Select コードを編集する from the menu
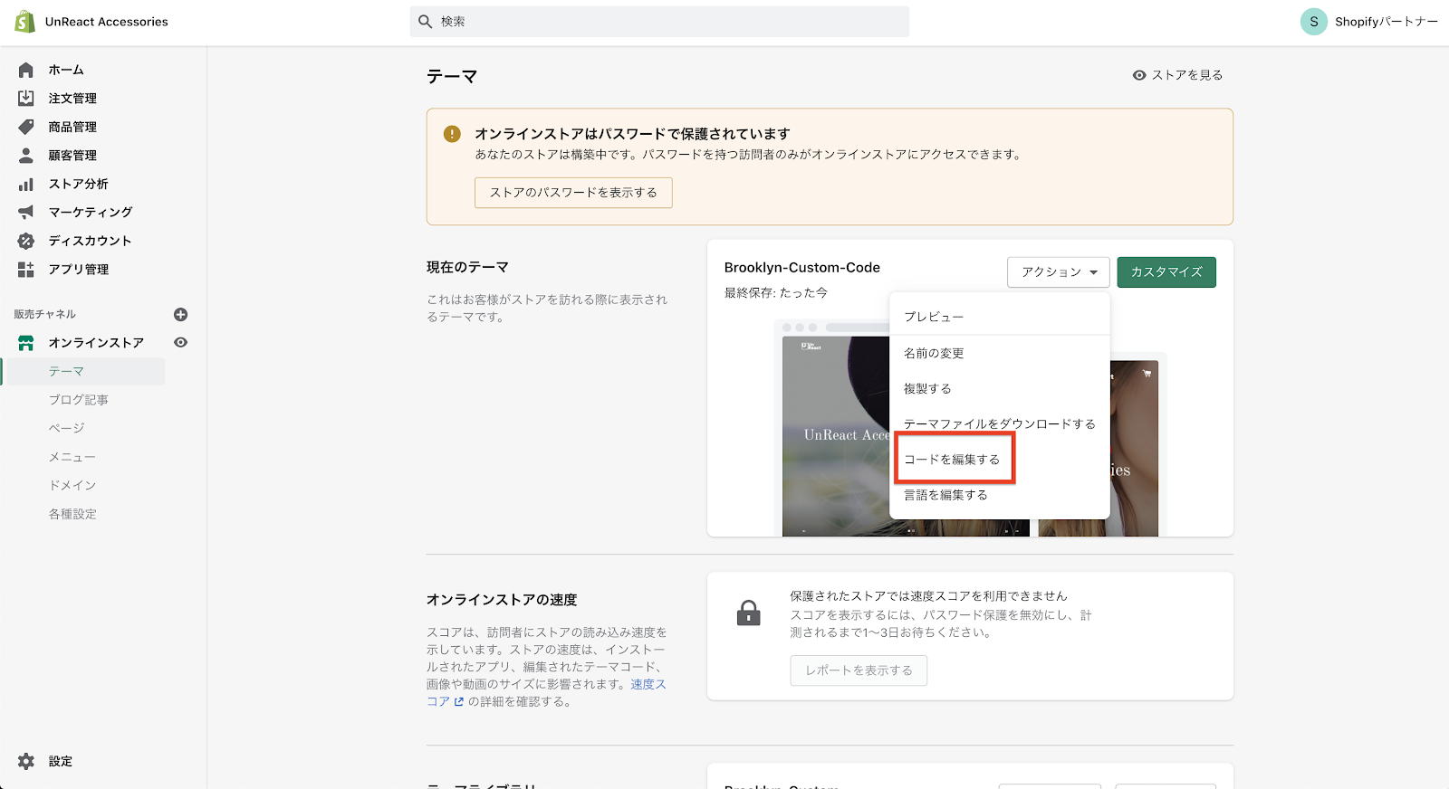Image resolution: width=1449 pixels, height=789 pixels. [x=952, y=460]
